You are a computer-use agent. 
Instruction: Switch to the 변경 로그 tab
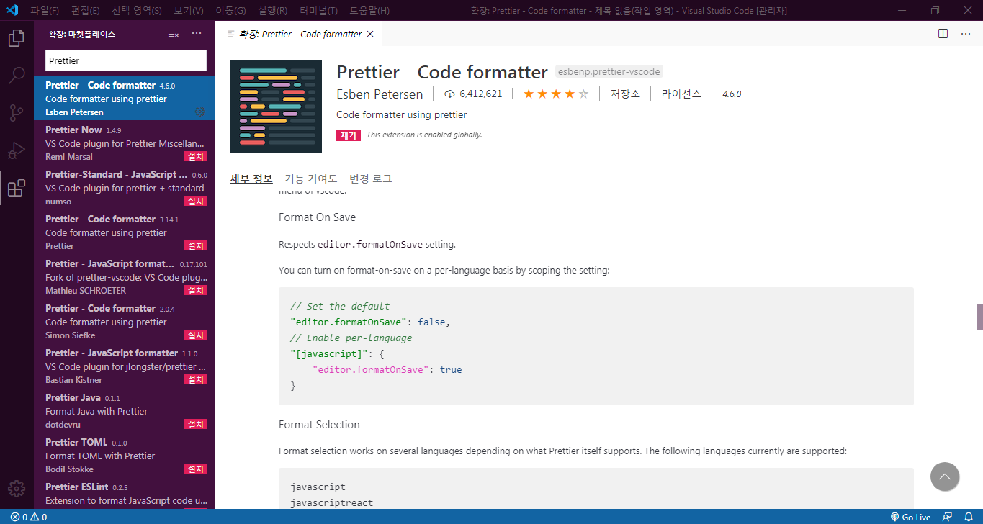(370, 179)
